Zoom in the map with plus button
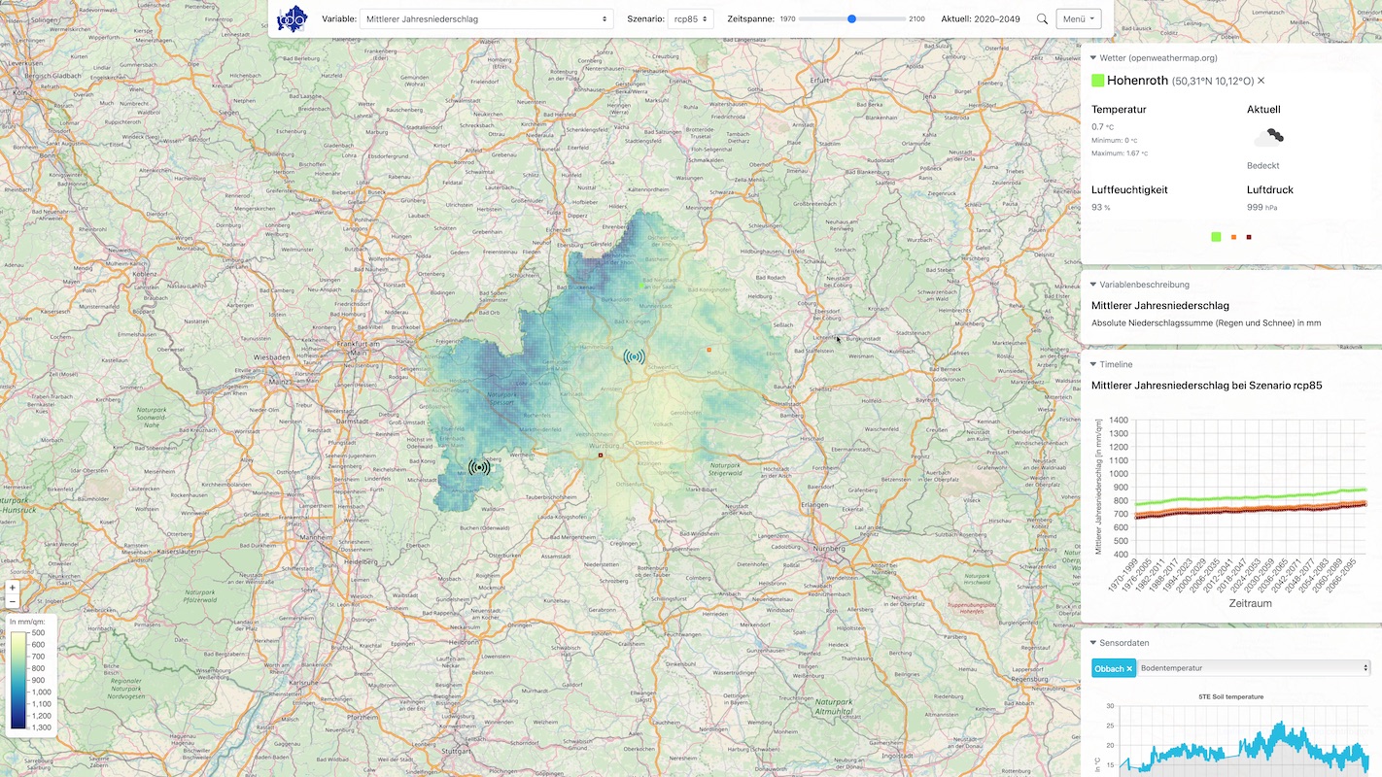 click(x=13, y=588)
